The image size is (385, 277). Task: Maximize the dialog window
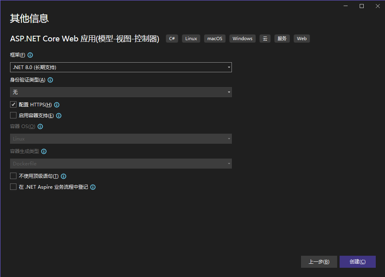tap(362, 6)
